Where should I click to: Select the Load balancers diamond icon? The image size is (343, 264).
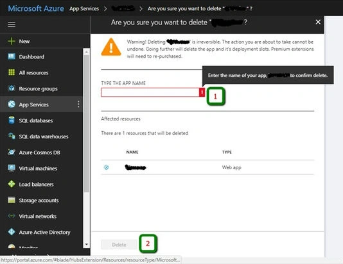[12, 184]
